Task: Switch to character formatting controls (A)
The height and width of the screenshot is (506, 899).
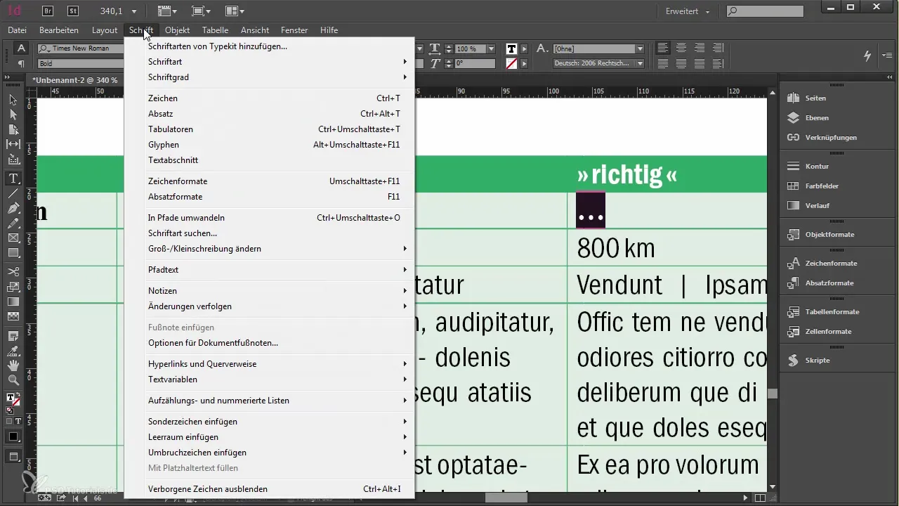Action: (21, 48)
